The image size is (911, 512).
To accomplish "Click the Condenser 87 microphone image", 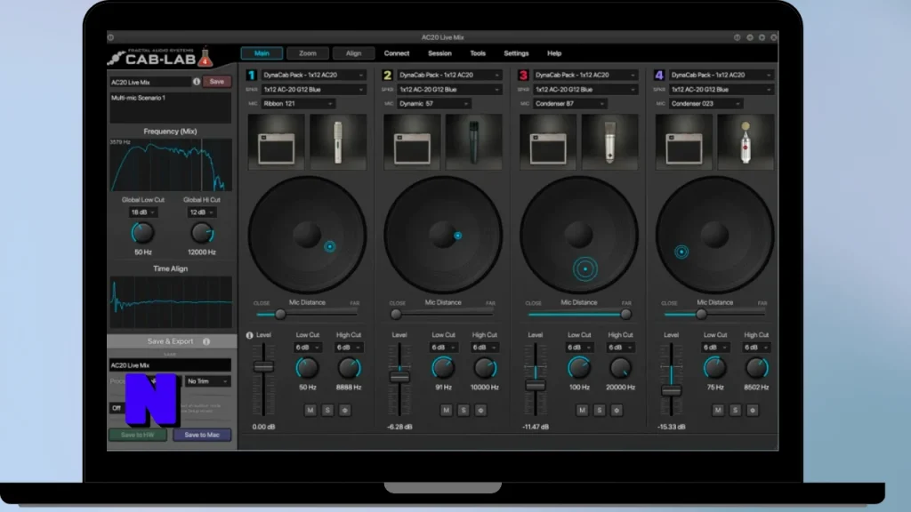I will (610, 141).
